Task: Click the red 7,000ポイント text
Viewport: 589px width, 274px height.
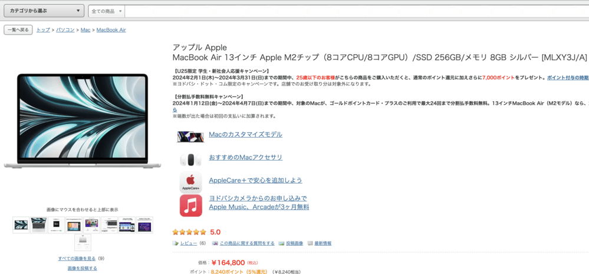Action: [498, 78]
